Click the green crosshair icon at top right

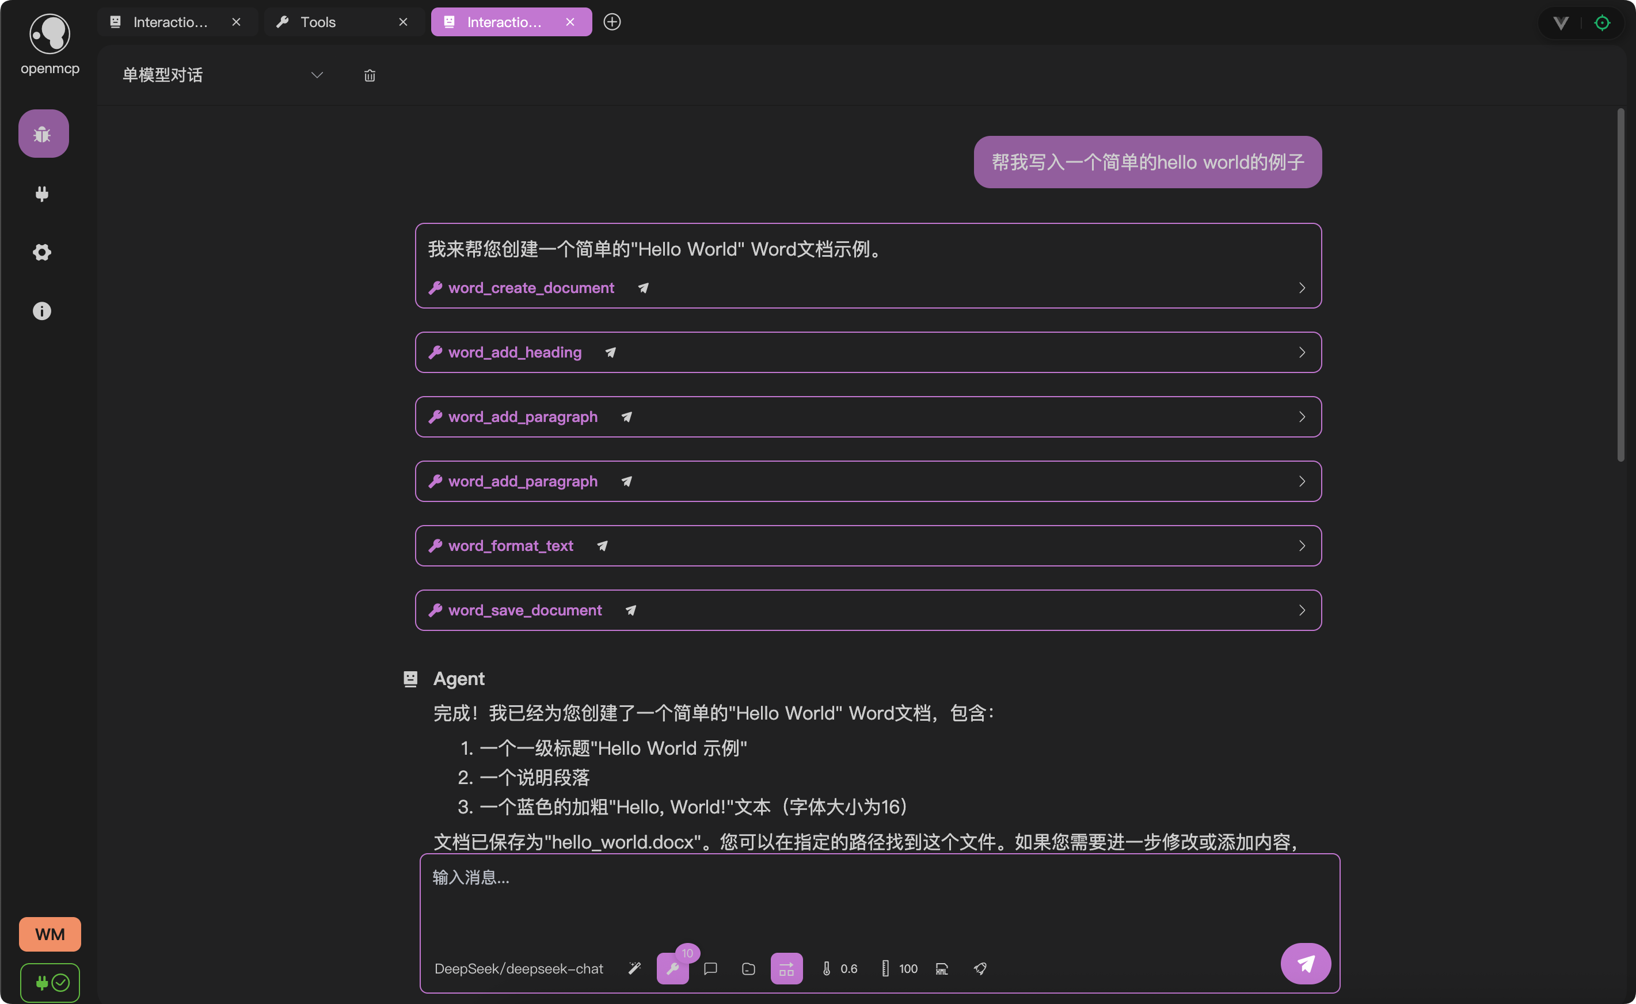[x=1602, y=23]
